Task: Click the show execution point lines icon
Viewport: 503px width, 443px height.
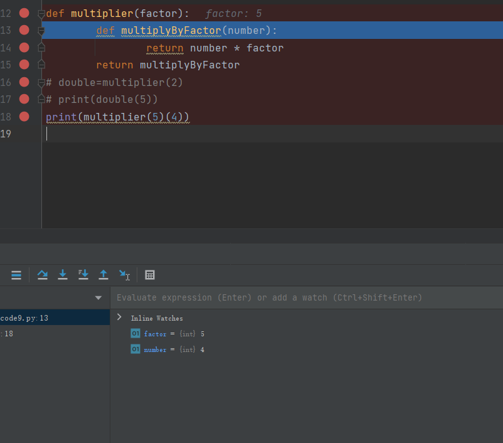Action: click(16, 275)
